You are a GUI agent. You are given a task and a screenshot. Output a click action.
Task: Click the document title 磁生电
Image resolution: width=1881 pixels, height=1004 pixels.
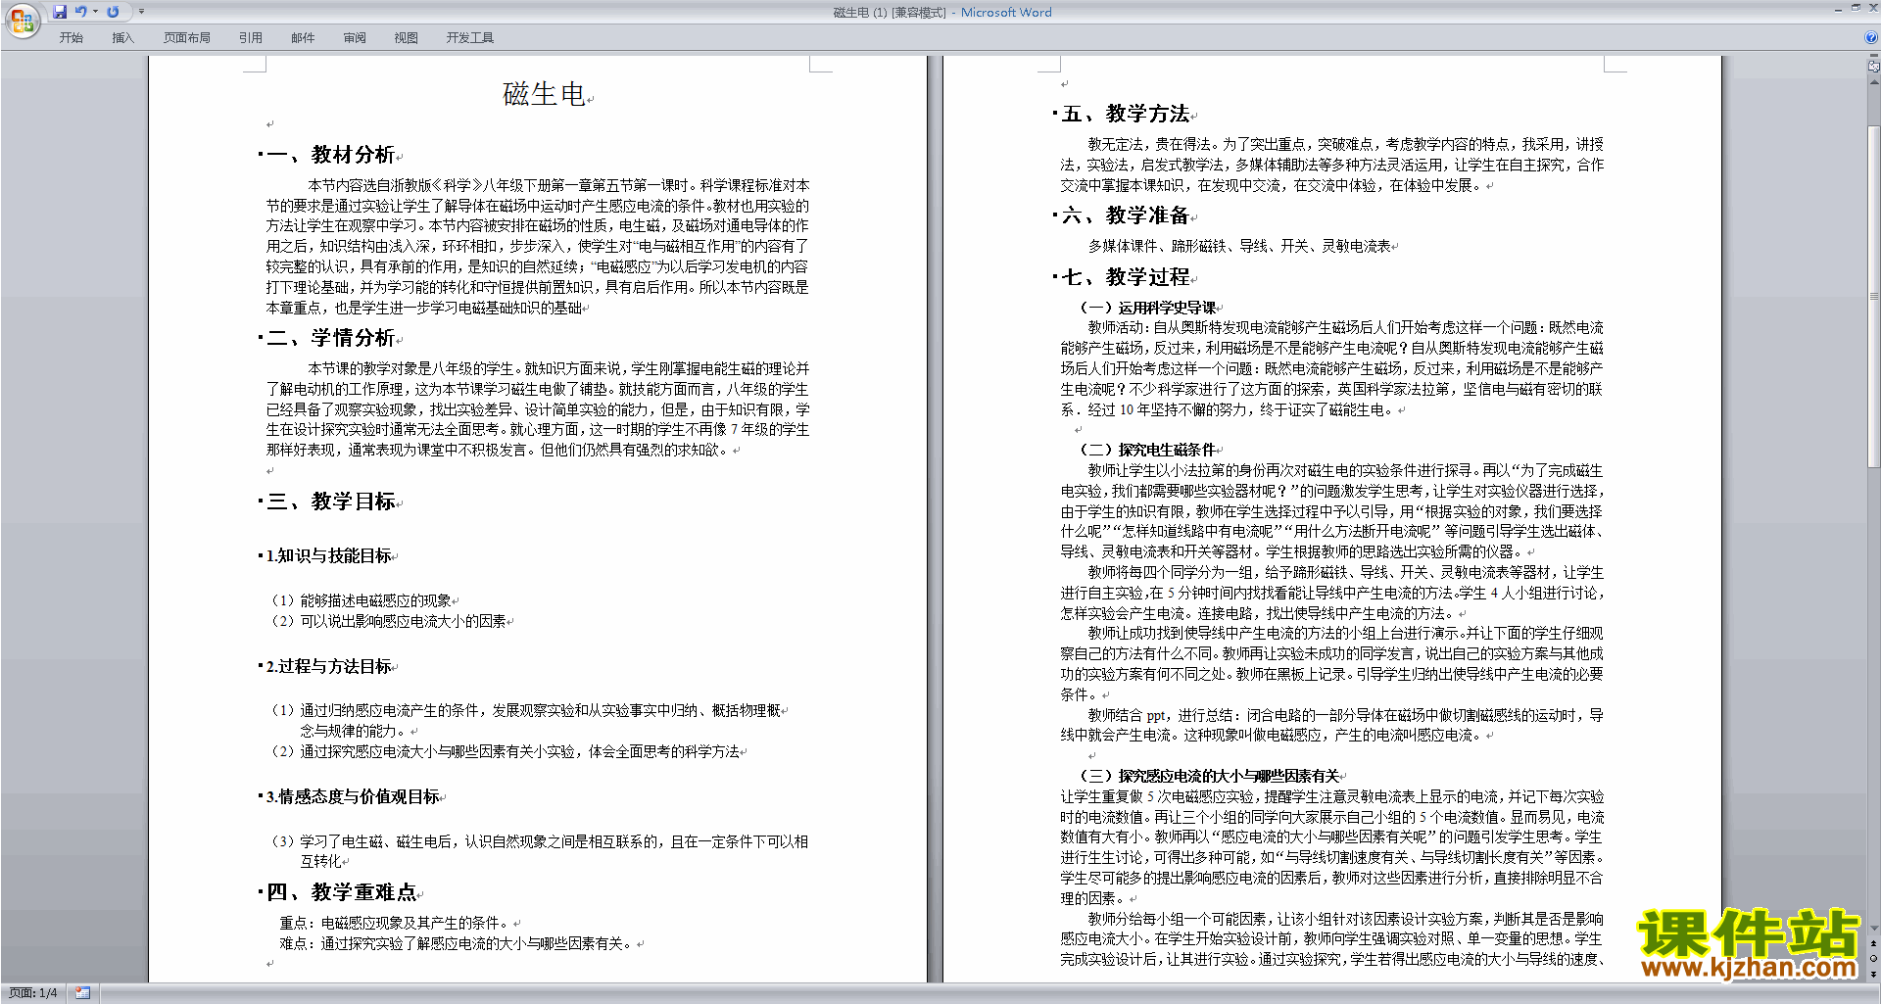pos(544,94)
